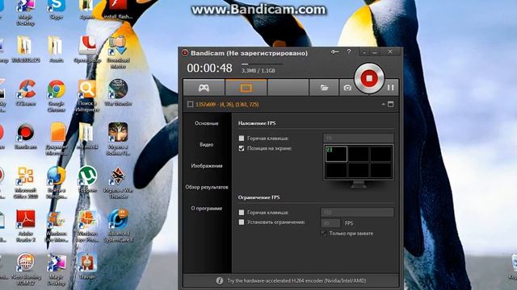Open Skype desktop shortcut
The width and height of the screenshot is (517, 290).
point(56,10)
